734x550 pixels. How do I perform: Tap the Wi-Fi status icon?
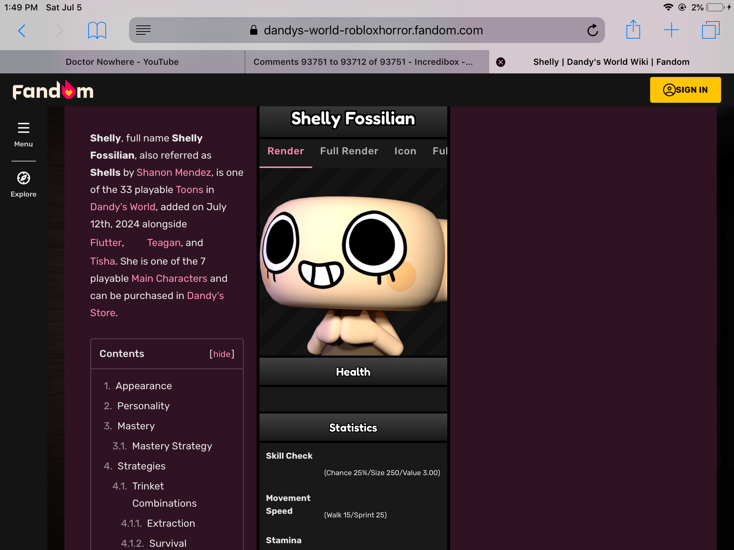[668, 7]
